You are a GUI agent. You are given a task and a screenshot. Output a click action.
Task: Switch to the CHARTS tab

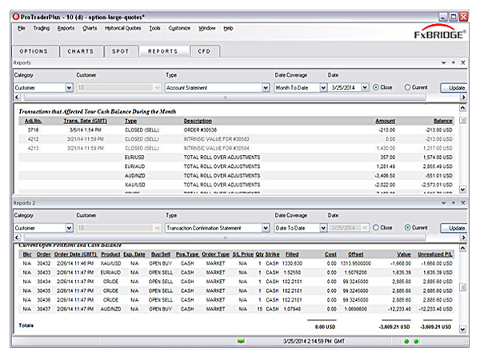pos(81,51)
